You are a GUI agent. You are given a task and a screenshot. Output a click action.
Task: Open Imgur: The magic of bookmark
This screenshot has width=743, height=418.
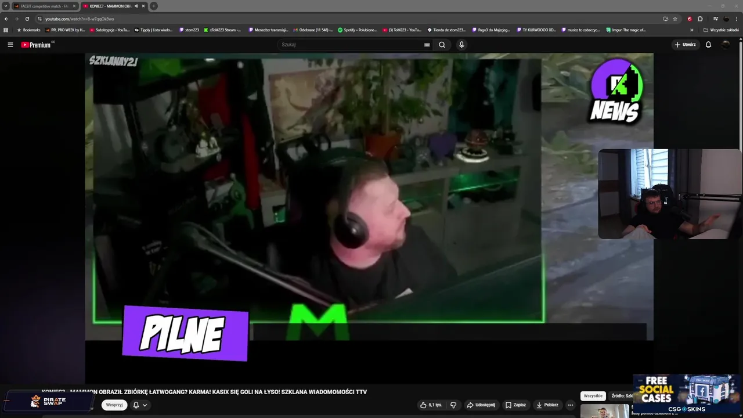tap(626, 30)
